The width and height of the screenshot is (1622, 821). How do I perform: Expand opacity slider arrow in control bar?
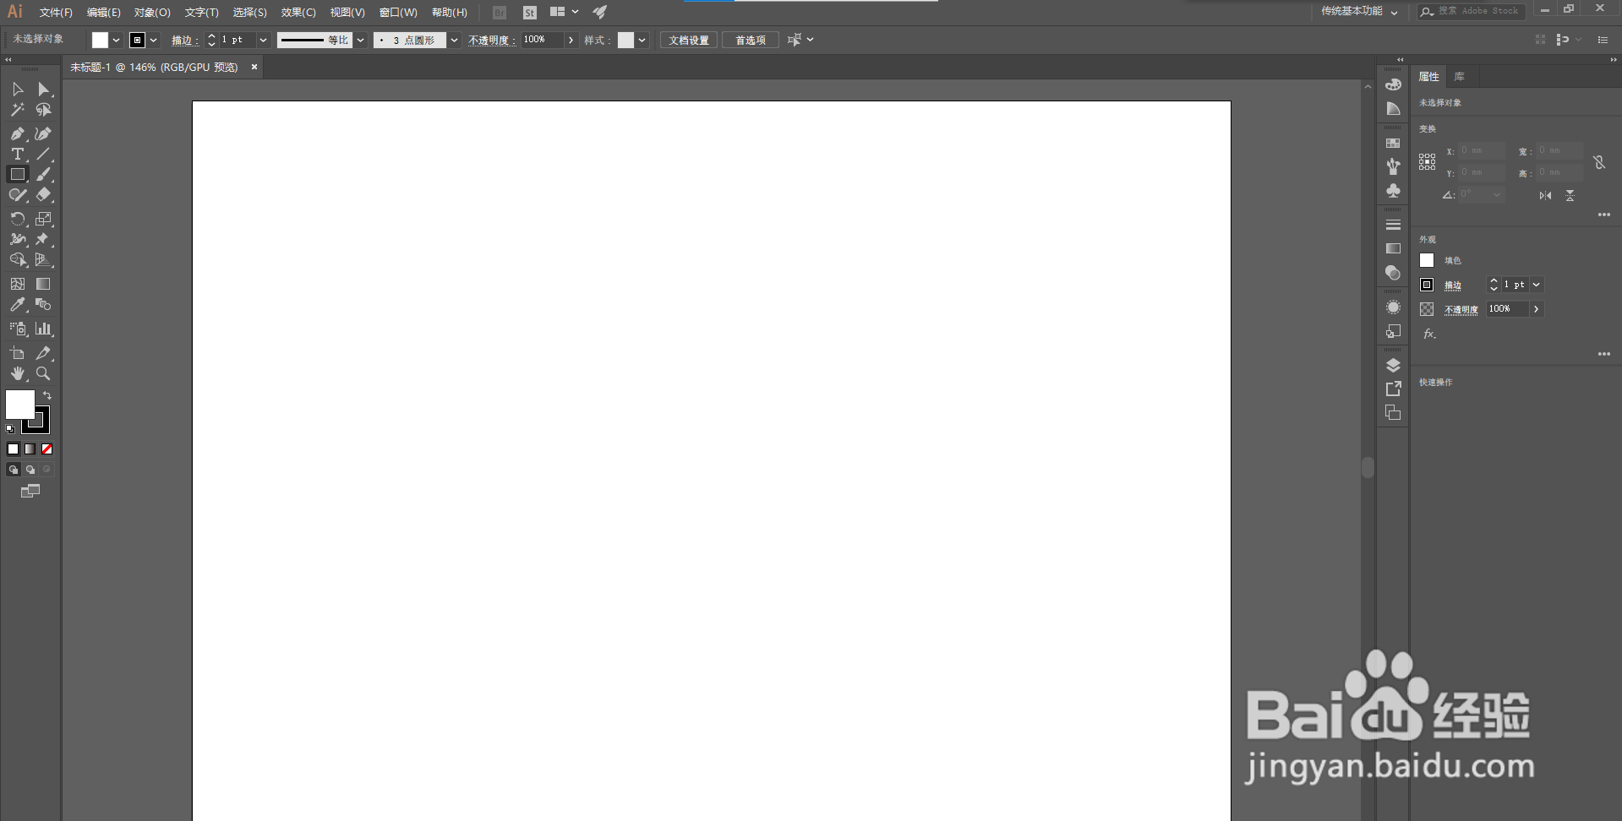pyautogui.click(x=571, y=40)
